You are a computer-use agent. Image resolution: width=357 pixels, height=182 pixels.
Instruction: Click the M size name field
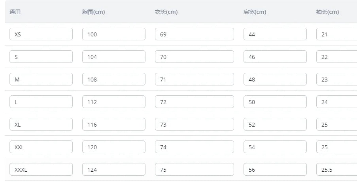point(41,79)
